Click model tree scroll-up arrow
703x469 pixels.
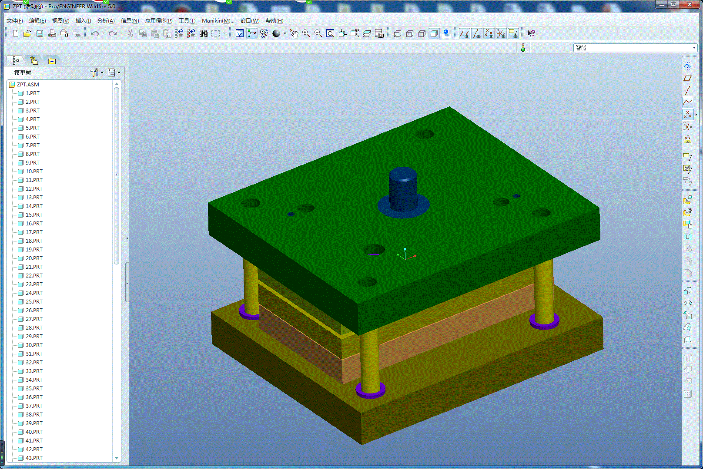116,84
